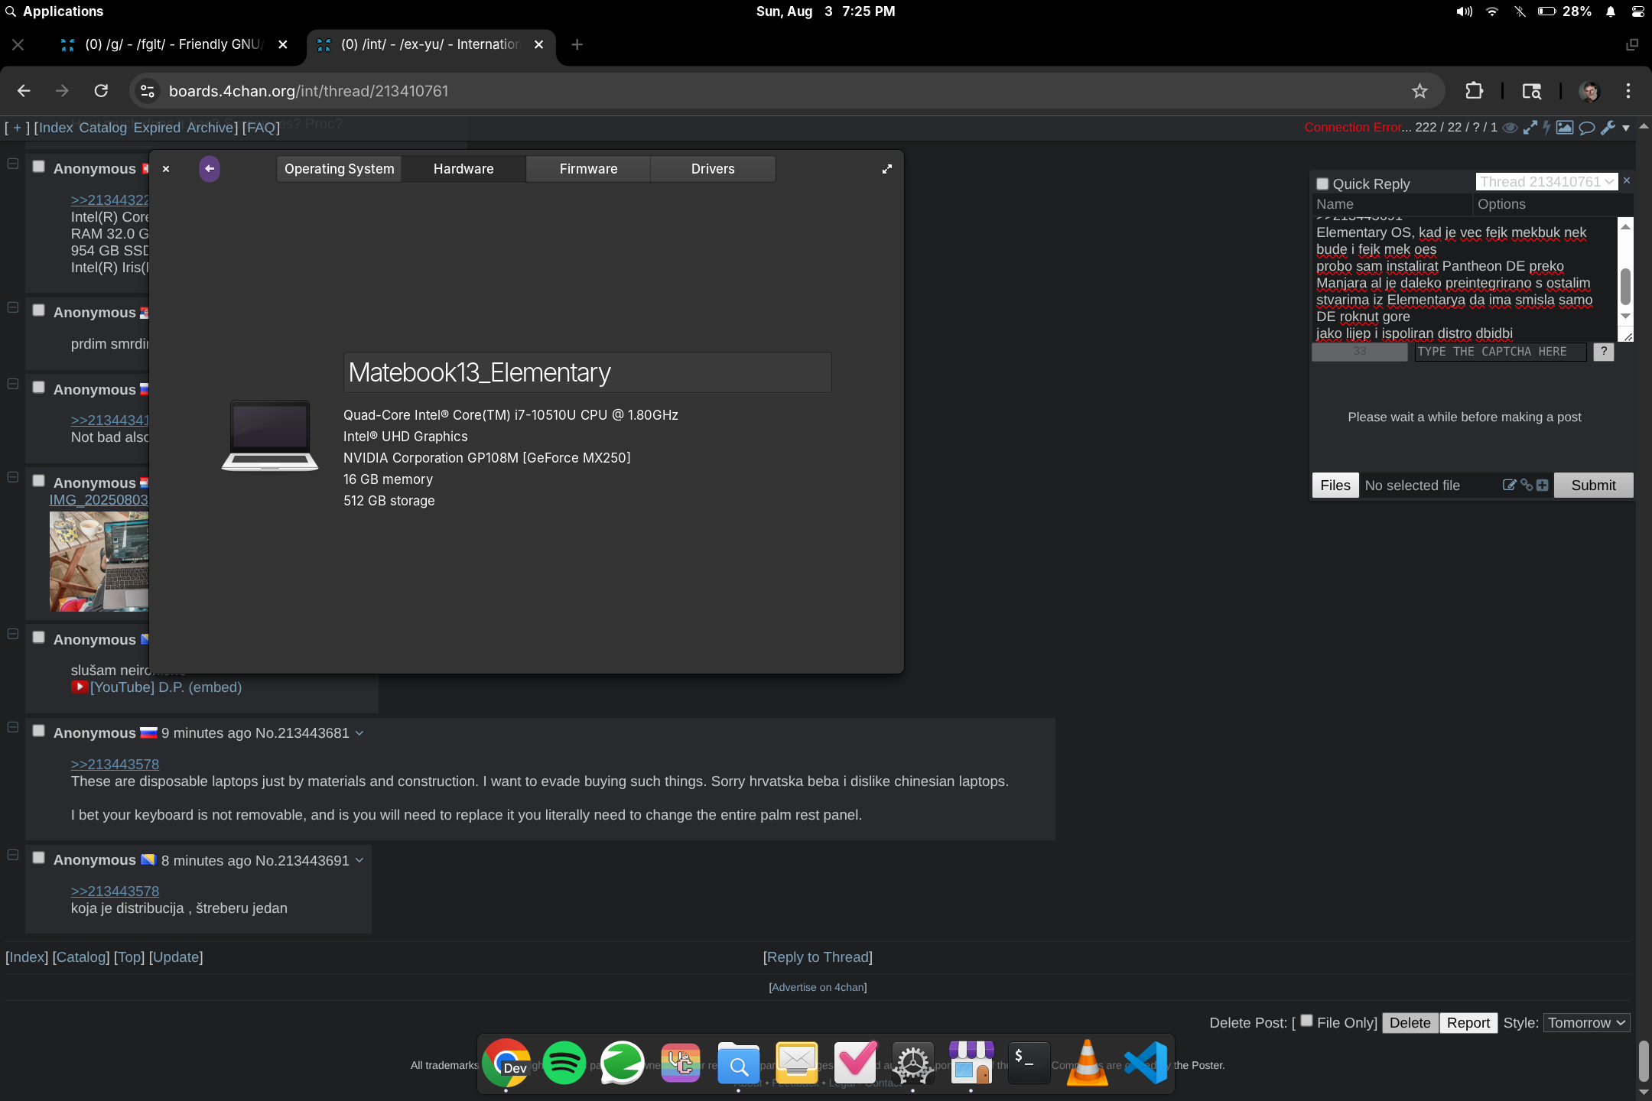
Task: Expand the system info dialog to full size
Action: [886, 169]
